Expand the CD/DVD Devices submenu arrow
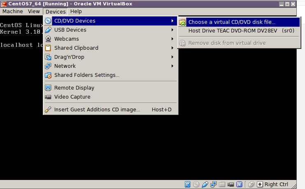This screenshot has height=189, width=305. [172, 21]
